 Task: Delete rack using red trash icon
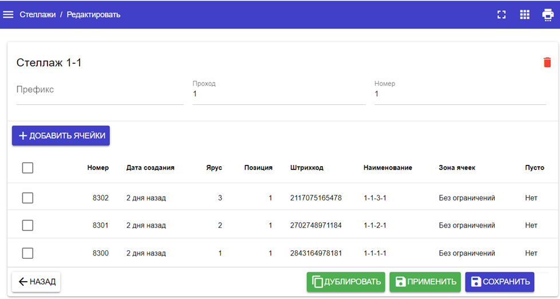(x=547, y=62)
